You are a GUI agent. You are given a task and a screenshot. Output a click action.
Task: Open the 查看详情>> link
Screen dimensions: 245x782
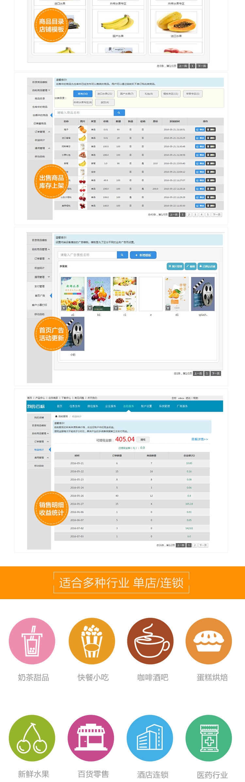[x=199, y=439]
